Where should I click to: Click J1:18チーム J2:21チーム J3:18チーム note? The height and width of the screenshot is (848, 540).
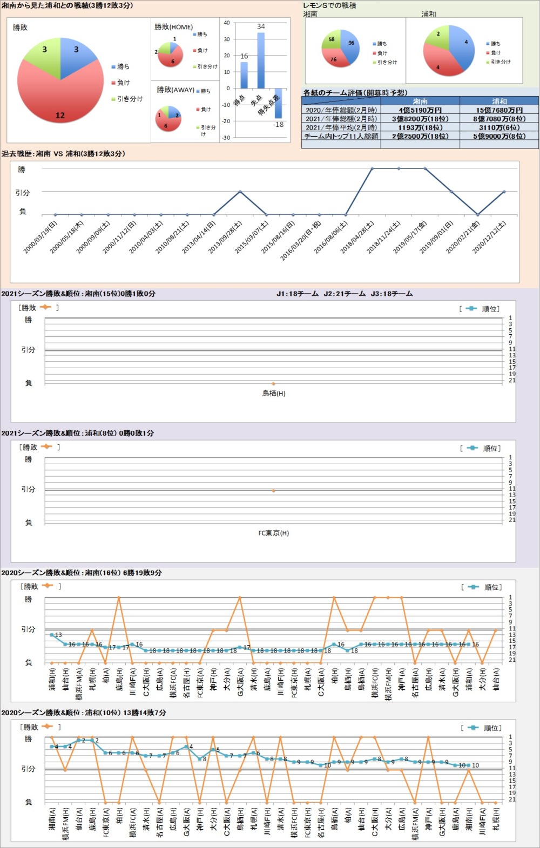[x=345, y=294]
